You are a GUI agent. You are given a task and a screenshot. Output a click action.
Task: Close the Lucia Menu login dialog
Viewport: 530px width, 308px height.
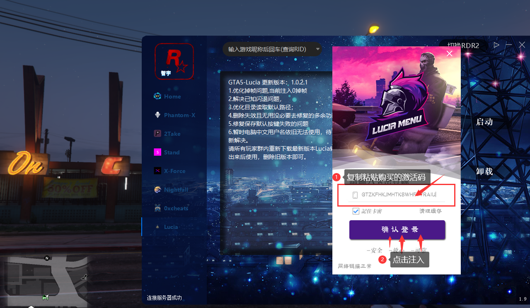pos(449,53)
